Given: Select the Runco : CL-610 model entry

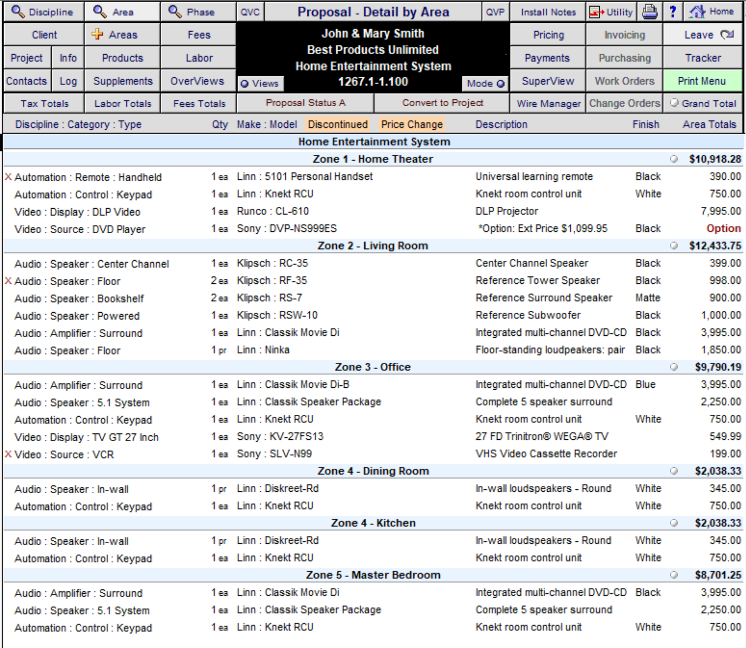Looking at the screenshot, I should point(273,211).
